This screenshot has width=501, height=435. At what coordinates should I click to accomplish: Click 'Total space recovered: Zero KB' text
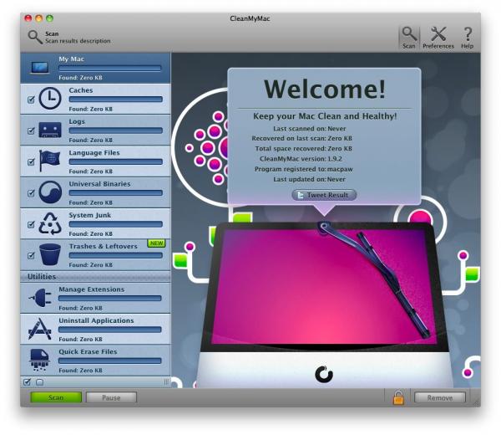click(x=303, y=149)
